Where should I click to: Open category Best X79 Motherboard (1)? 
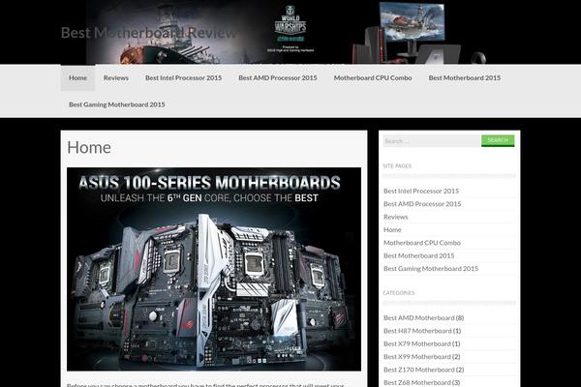(x=421, y=343)
